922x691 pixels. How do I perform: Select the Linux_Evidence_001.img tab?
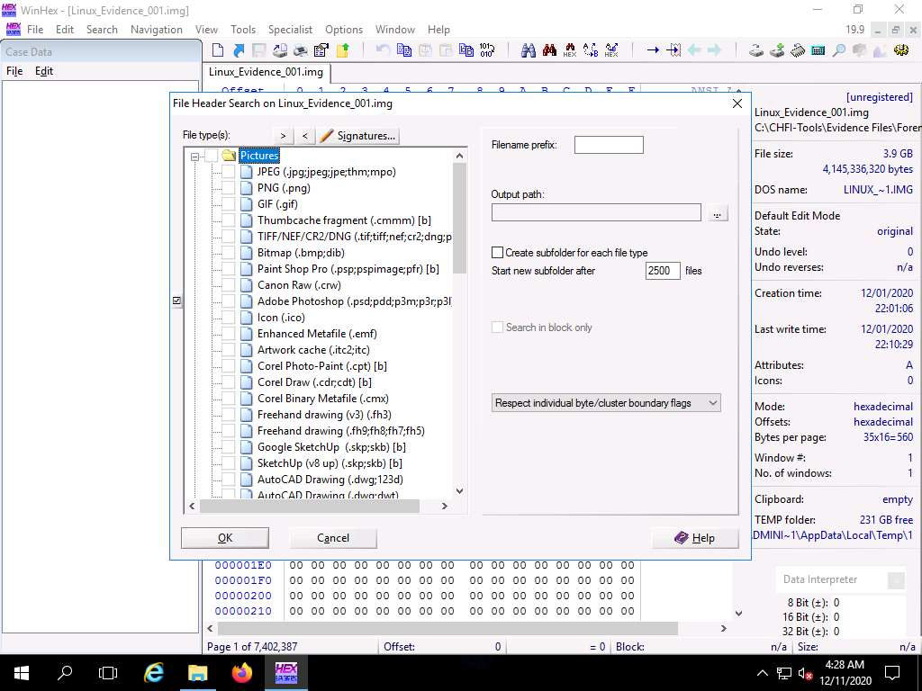click(x=266, y=72)
